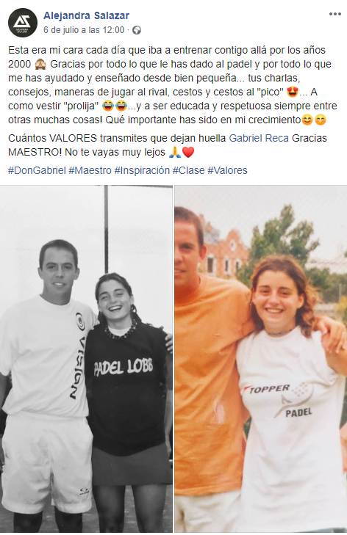This screenshot has width=347, height=535.
Task: View the color Topper Padel photo
Action: coord(261,359)
